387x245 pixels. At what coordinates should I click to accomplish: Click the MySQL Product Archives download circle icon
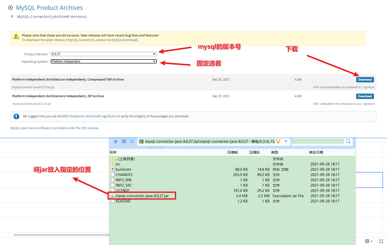(11, 8)
